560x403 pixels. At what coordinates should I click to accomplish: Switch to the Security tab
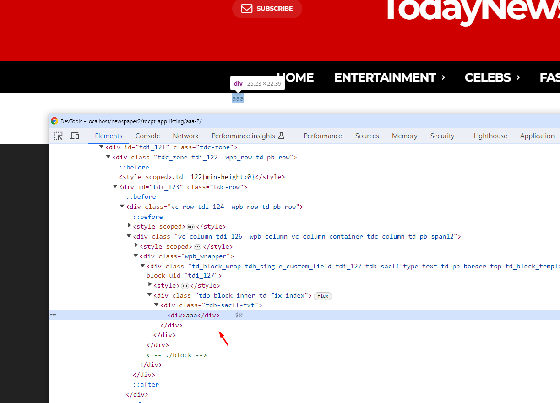tap(442, 136)
